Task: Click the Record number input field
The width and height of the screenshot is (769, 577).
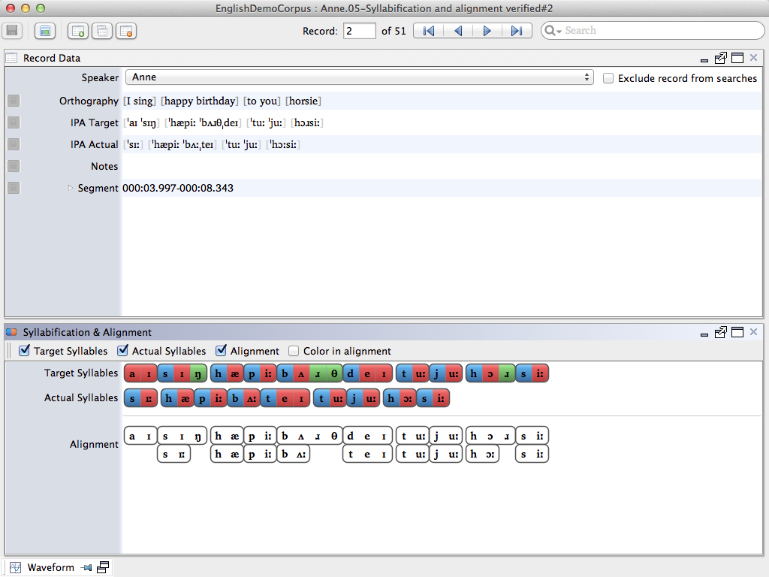Action: 359,31
